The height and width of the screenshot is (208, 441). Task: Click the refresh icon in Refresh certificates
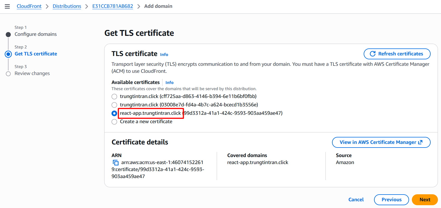pyautogui.click(x=373, y=54)
